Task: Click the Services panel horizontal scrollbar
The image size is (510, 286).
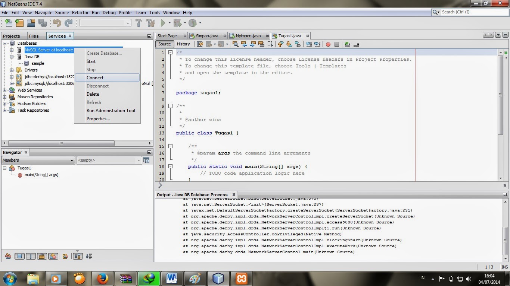Action: point(61,143)
